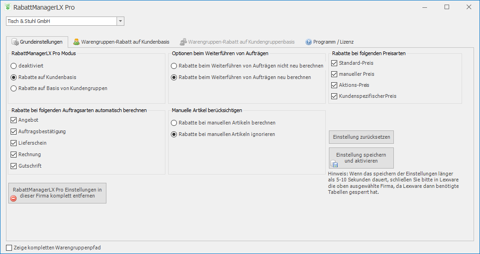Toggle the Standard-Preis checkbox
Image resolution: width=480 pixels, height=254 pixels.
tap(334, 63)
